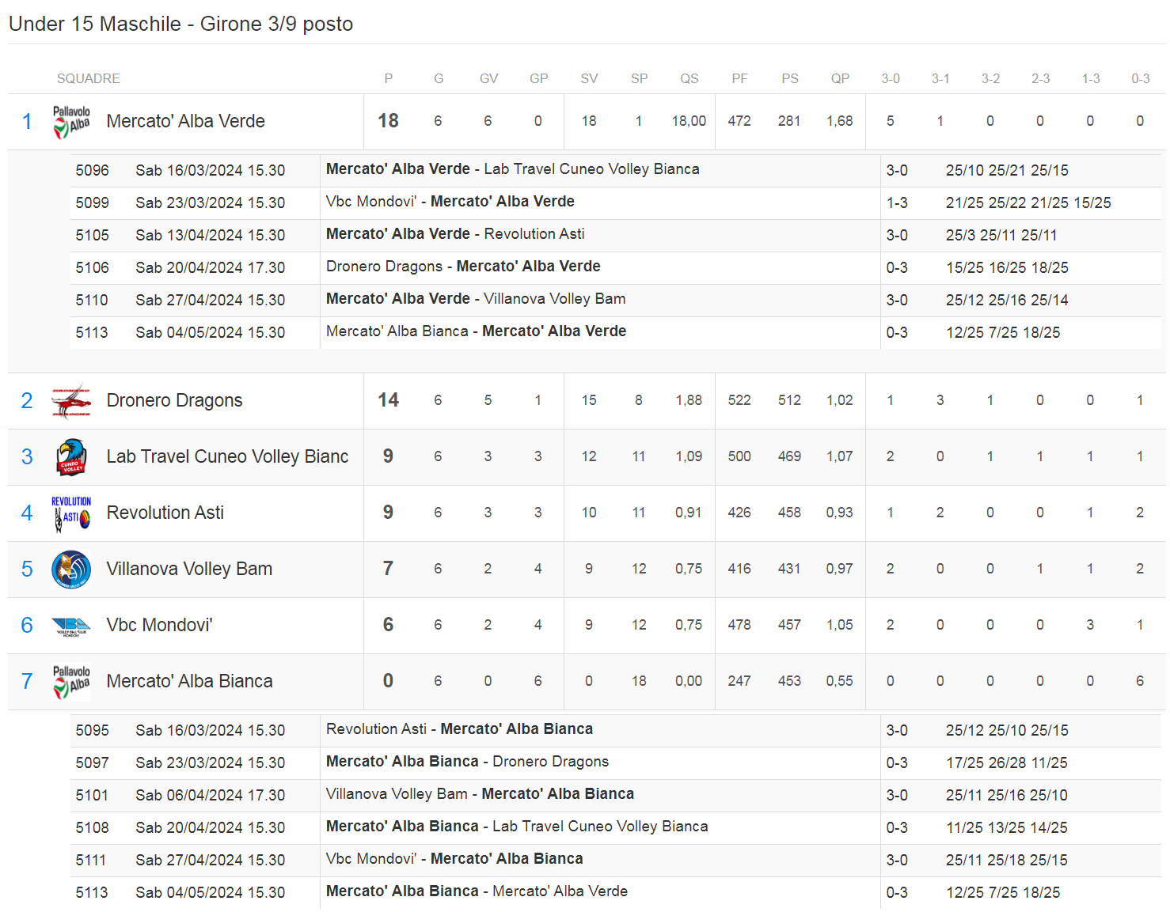Click match number 5101
This screenshot has height=912, width=1170.
[92, 796]
